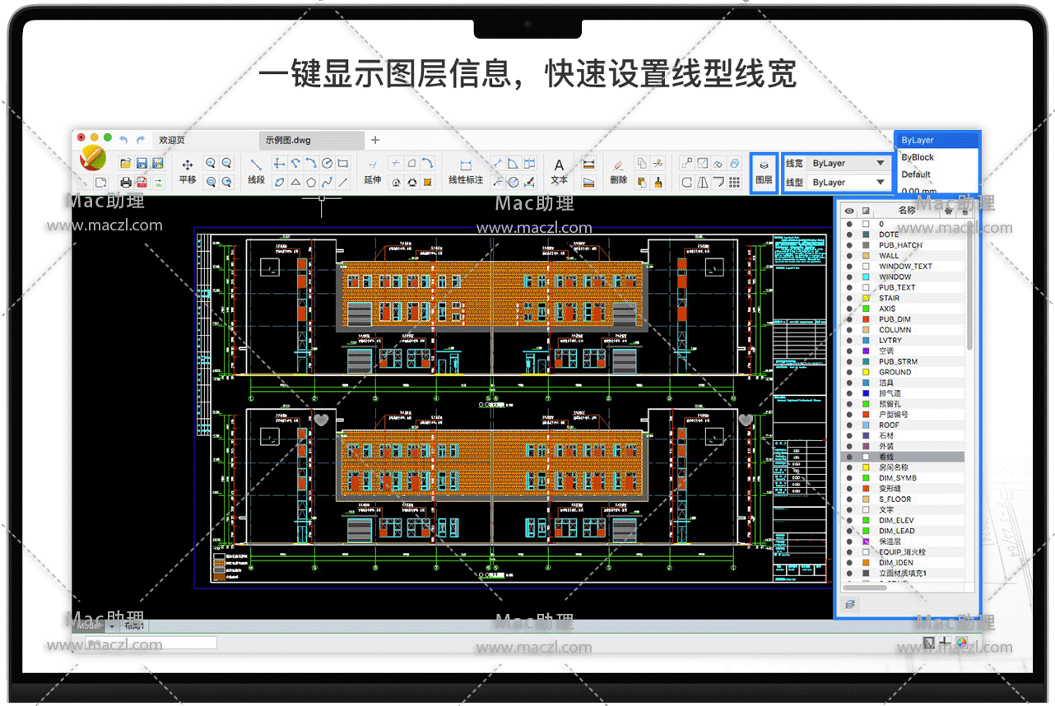Choose the 延伸 extend tool
The image size is (1055, 706).
click(x=373, y=170)
